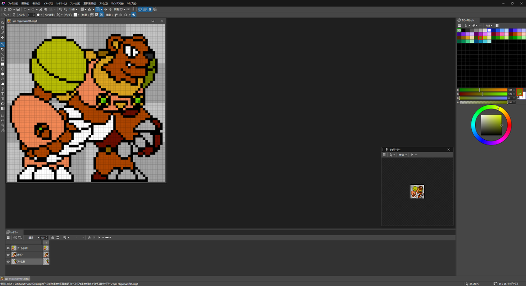
Task: Open the レイヤー menu
Action: click(61, 3)
